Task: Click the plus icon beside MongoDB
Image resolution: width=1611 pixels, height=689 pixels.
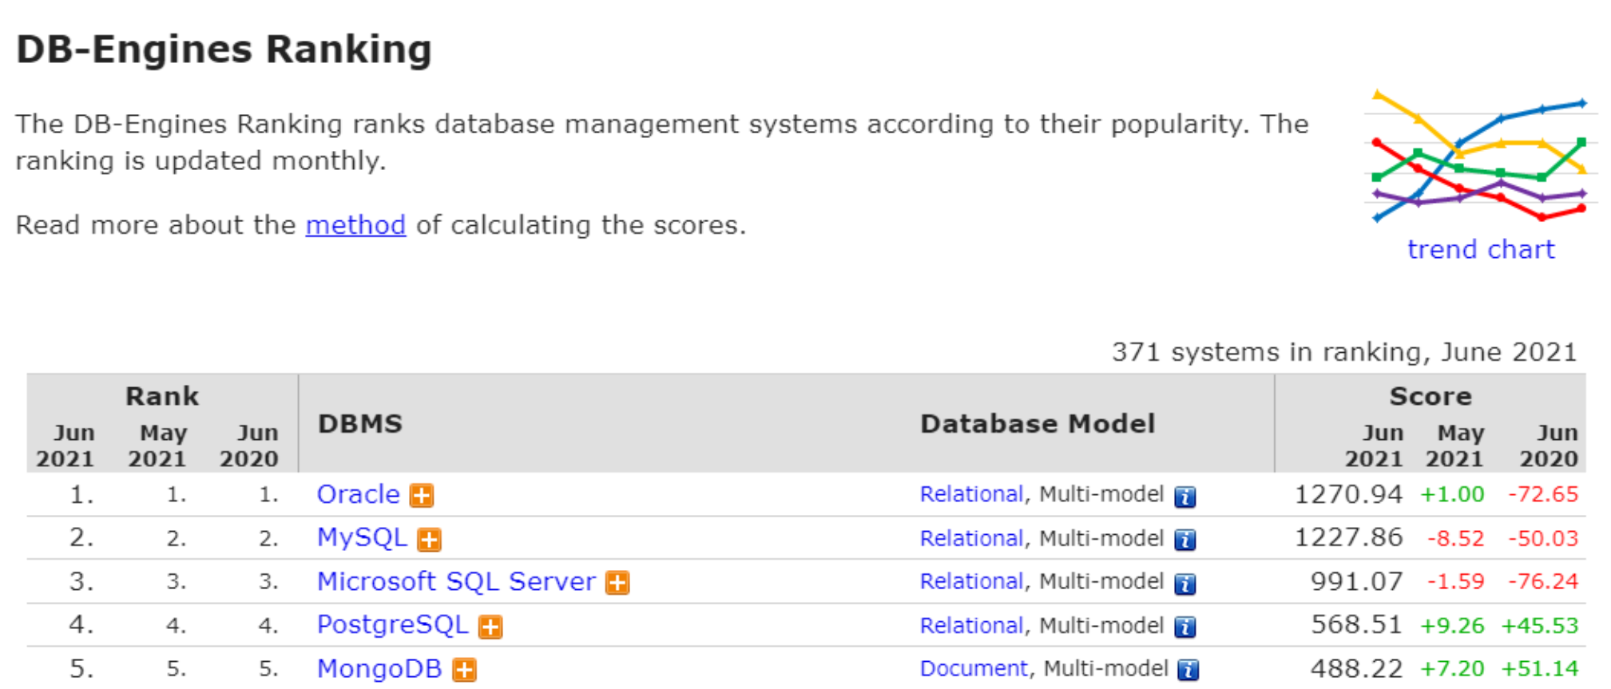Action: click(x=464, y=670)
